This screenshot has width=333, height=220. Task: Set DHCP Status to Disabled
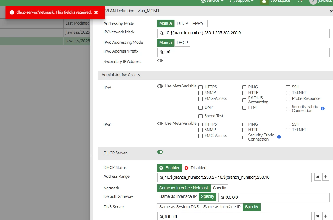tap(195, 168)
